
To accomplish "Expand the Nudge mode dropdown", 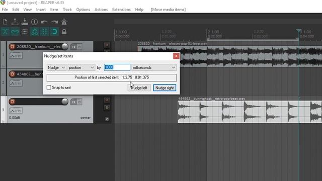I will [x=56, y=67].
